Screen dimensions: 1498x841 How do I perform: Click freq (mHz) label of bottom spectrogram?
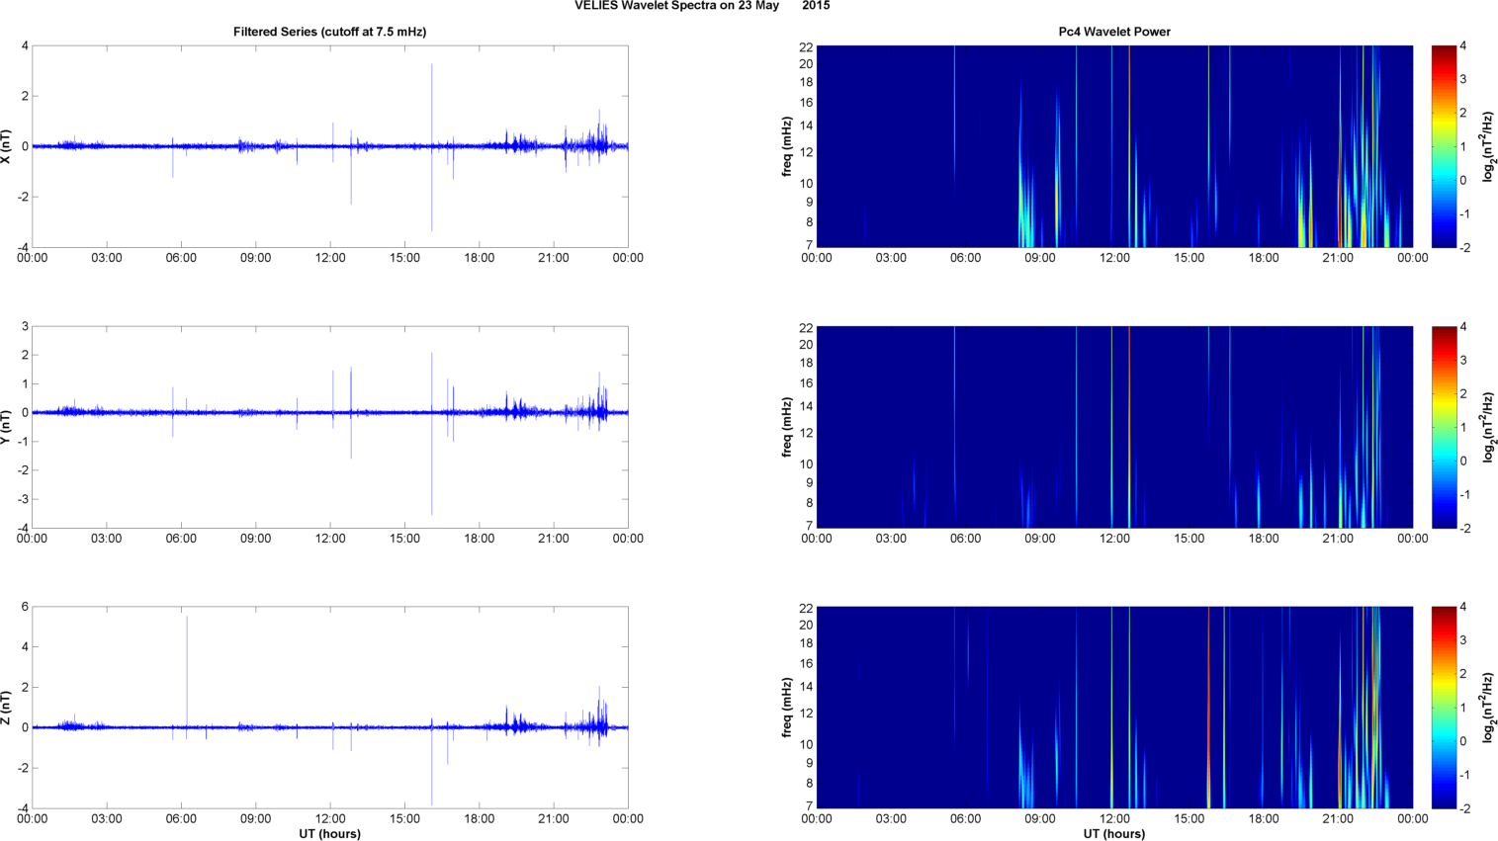[x=787, y=708]
